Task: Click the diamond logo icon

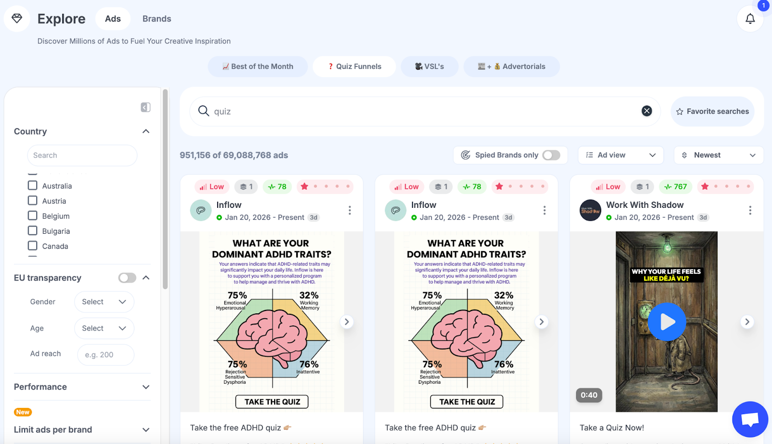Action: 17,18
